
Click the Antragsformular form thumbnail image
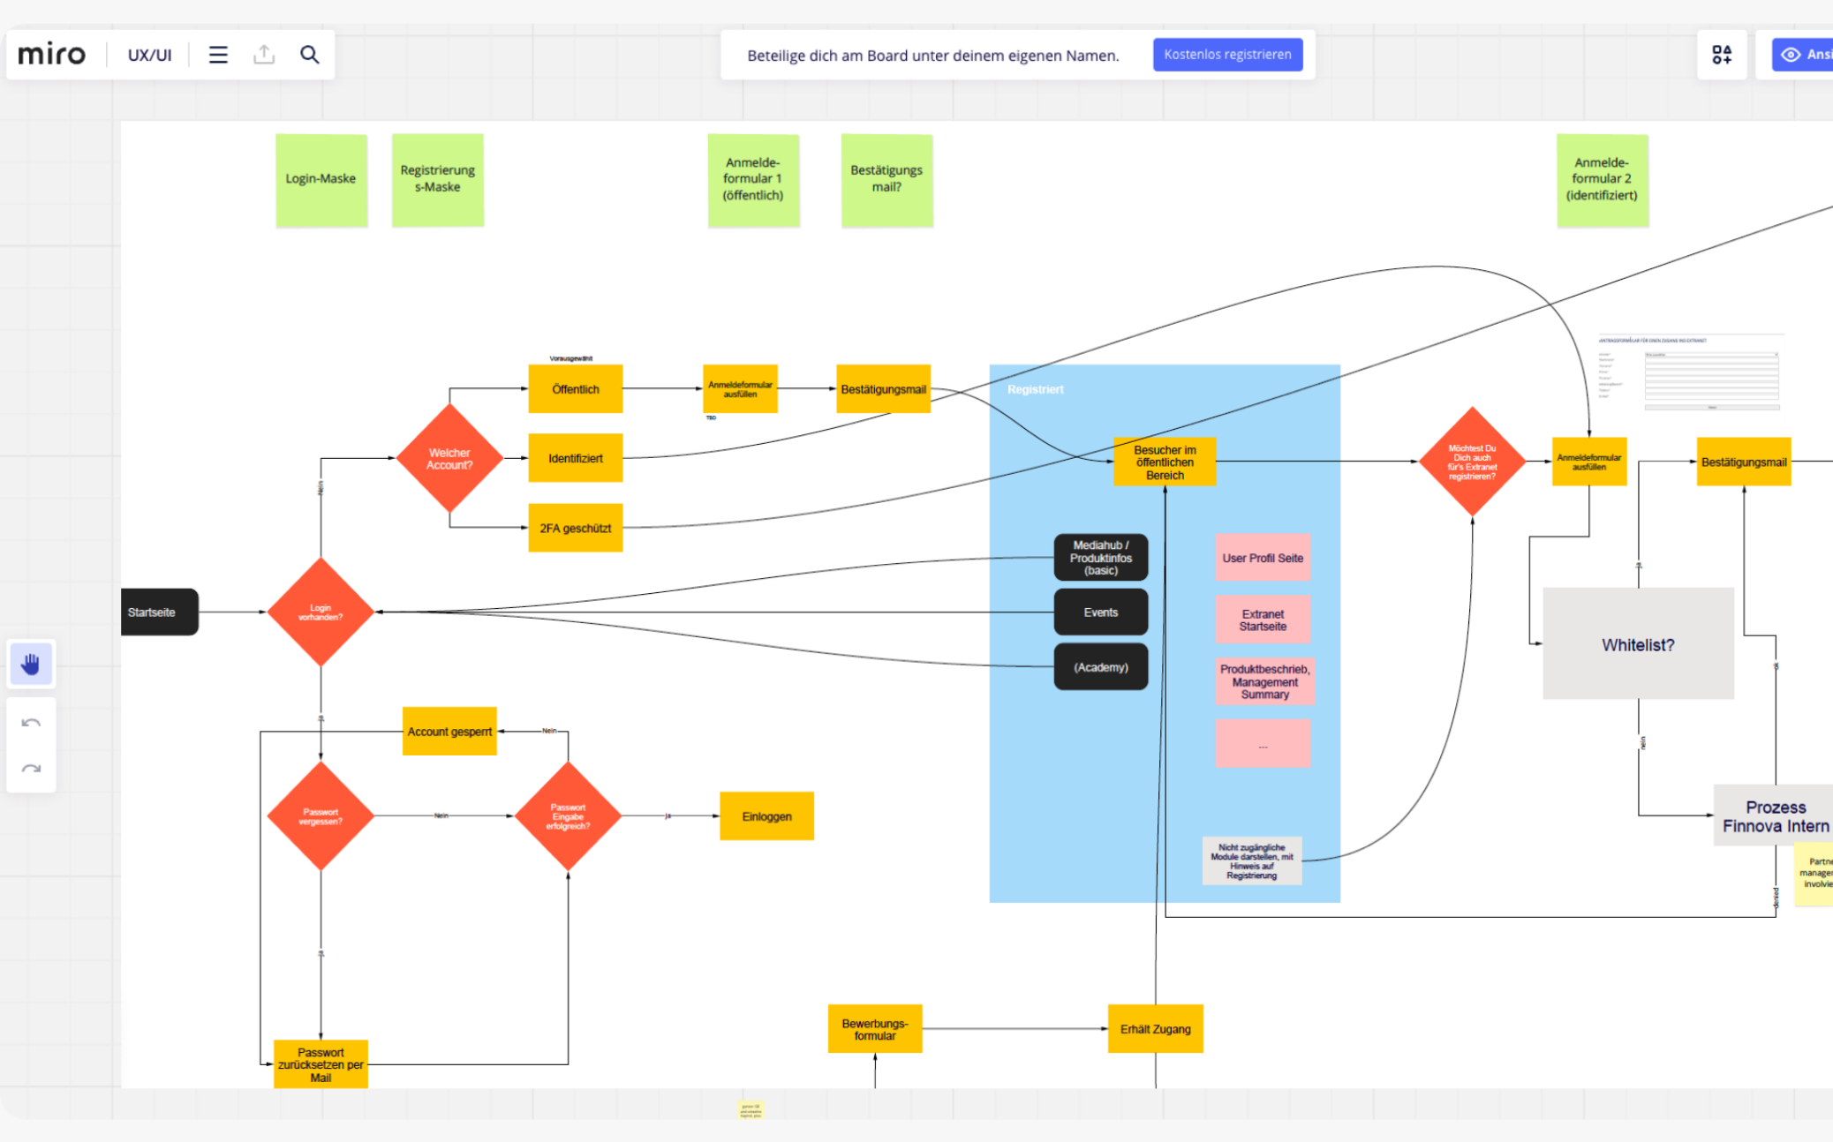click(x=1690, y=372)
